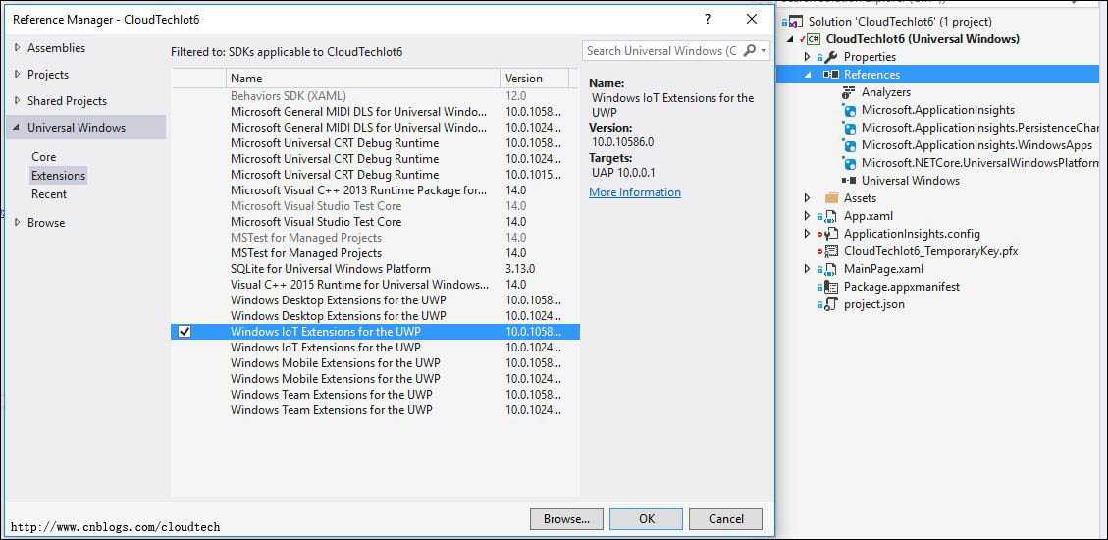Click the project.json file icon
The width and height of the screenshot is (1108, 540).
point(831,304)
